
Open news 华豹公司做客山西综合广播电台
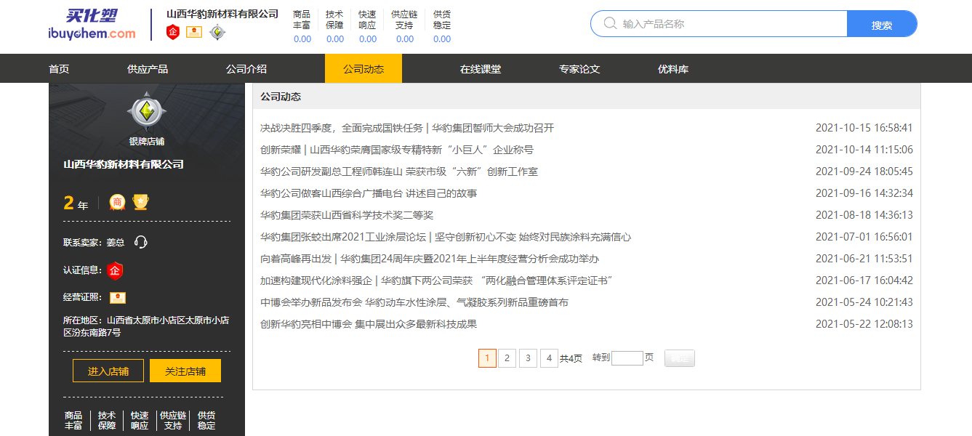[x=369, y=193]
